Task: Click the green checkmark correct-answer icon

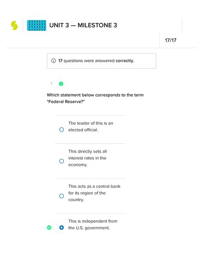Action: (x=49, y=228)
